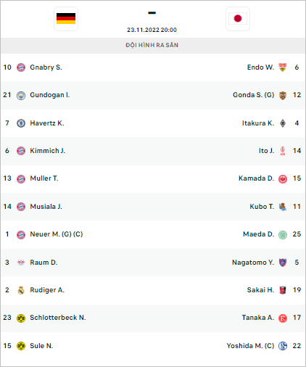Click the Japan flag icon
Viewport: 306px width, 367px height.
coord(238,19)
